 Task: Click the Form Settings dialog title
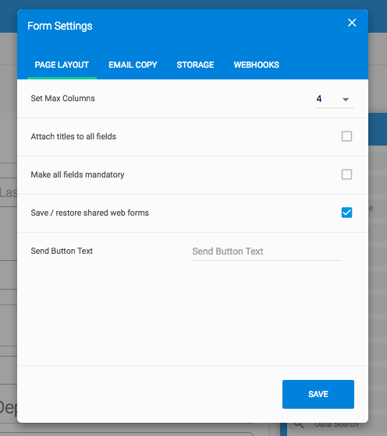[x=59, y=26]
